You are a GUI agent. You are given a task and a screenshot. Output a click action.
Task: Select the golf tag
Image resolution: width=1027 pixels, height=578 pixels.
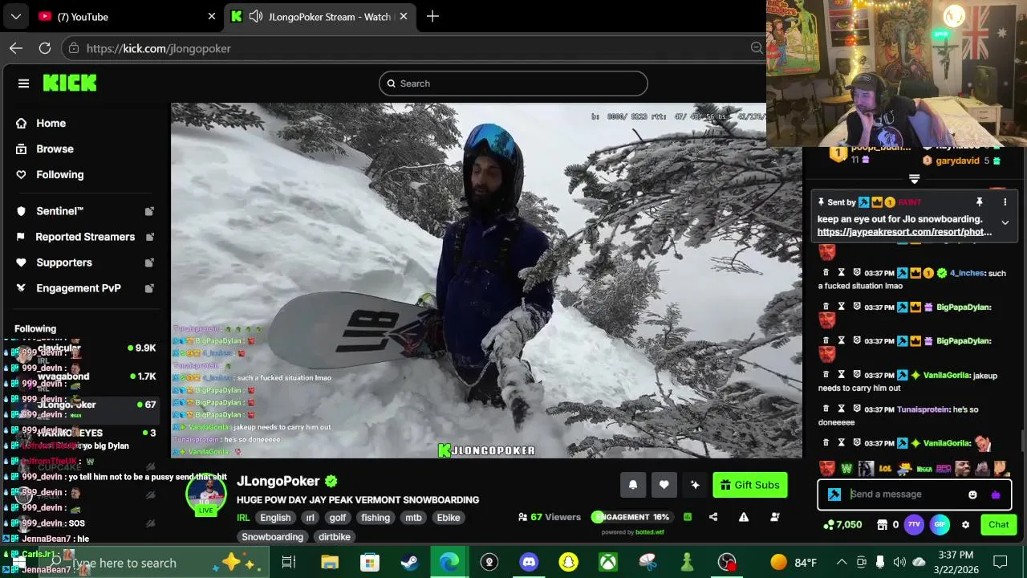338,518
